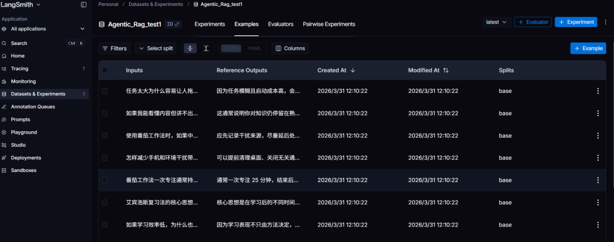
Task: Select YAML display format
Action: point(254,49)
